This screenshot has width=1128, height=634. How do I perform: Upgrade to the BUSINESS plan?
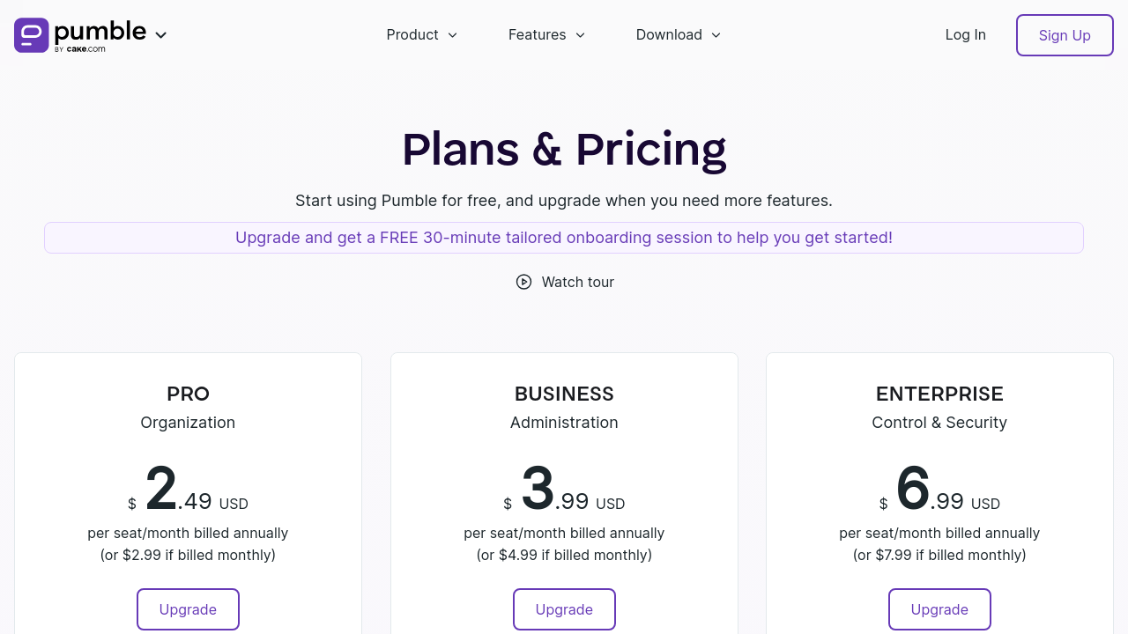[x=564, y=609]
